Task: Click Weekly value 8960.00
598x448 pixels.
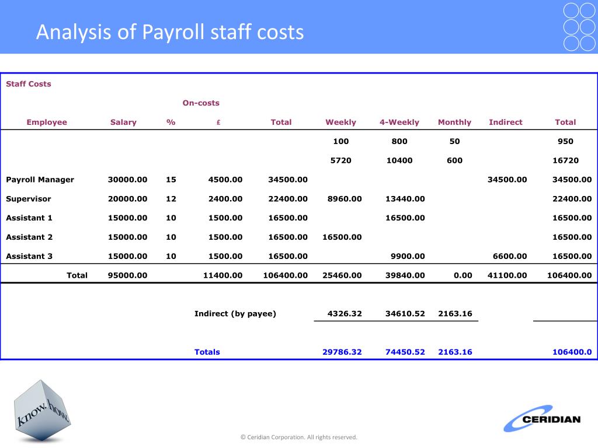Action: (345, 199)
